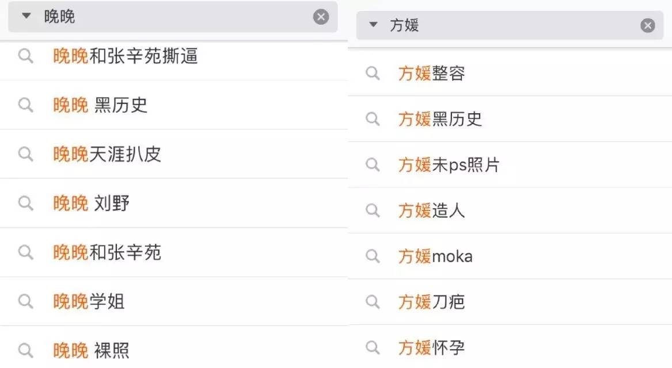Image resolution: width=672 pixels, height=368 pixels.
Task: Click search icon next to 方媛moka
Action: [373, 256]
